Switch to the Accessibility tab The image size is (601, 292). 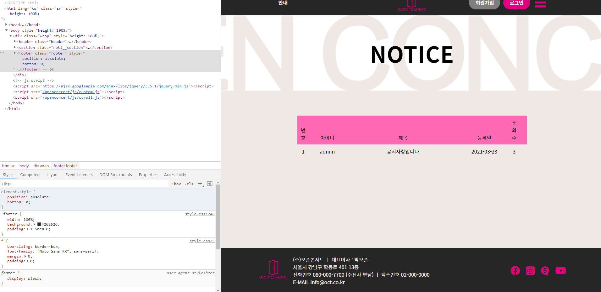[x=175, y=175]
